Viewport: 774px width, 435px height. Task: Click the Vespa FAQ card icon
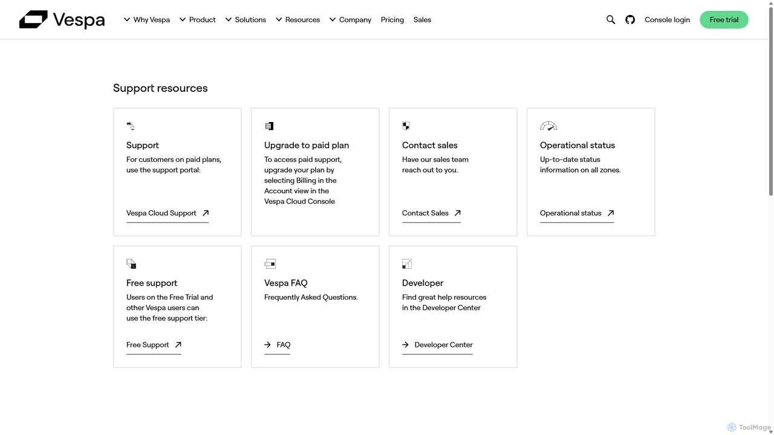pos(270,263)
